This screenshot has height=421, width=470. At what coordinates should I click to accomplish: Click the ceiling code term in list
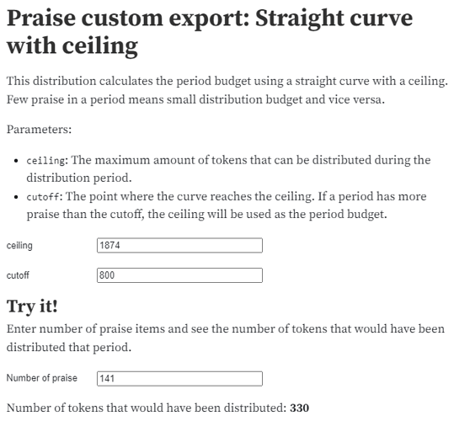pos(45,161)
